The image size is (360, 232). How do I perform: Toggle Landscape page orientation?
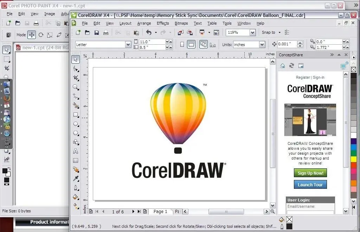point(191,45)
